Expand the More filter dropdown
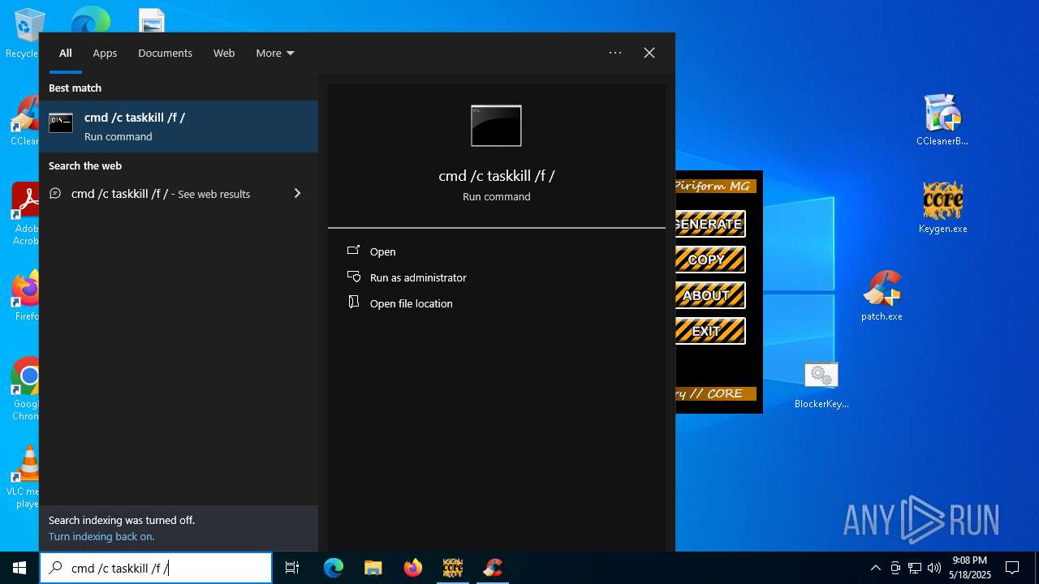 (x=275, y=53)
